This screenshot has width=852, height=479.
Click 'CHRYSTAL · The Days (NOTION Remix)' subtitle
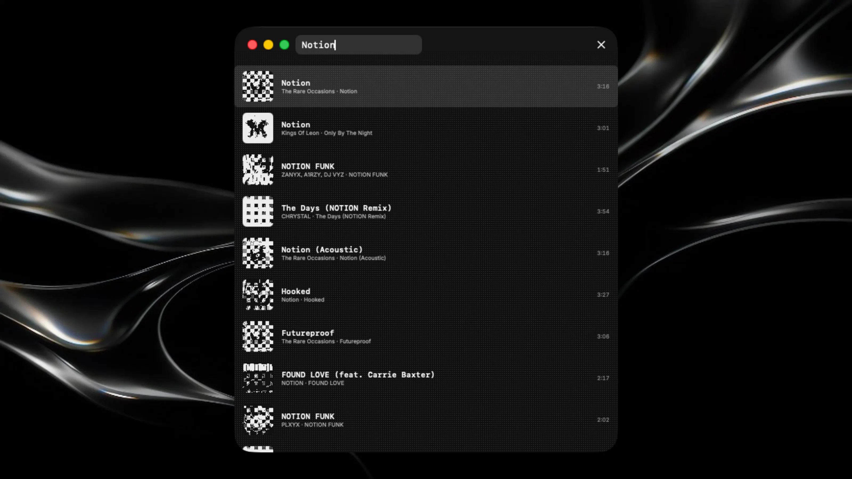(333, 216)
